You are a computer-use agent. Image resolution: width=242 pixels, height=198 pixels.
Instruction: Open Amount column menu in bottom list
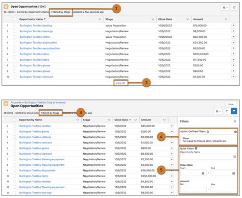pos(164,120)
